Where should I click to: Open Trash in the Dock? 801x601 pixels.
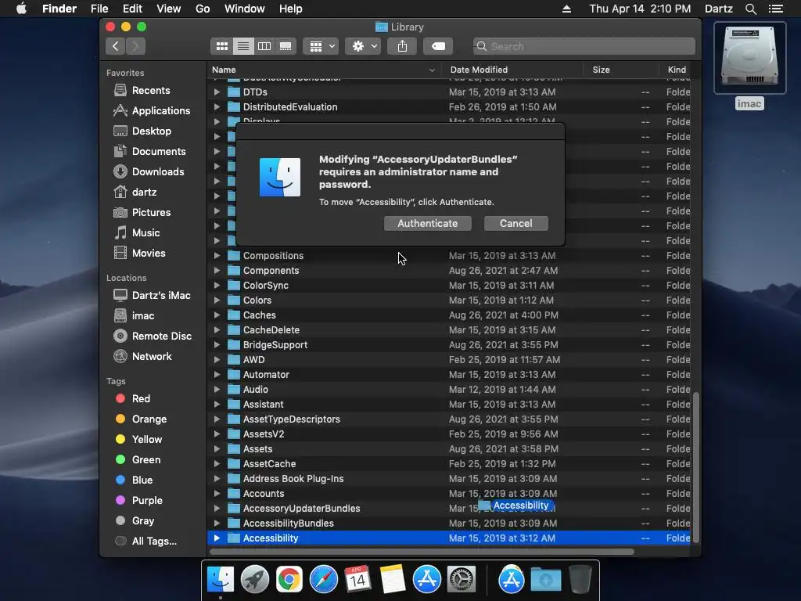coord(580,580)
